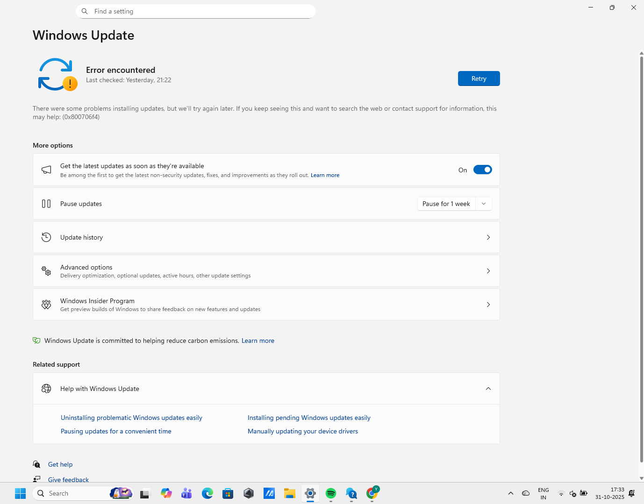This screenshot has height=504, width=644.
Task: Open Update history chevron
Action: [488, 237]
